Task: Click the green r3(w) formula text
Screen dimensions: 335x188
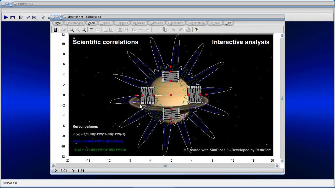Action: tap(100, 150)
